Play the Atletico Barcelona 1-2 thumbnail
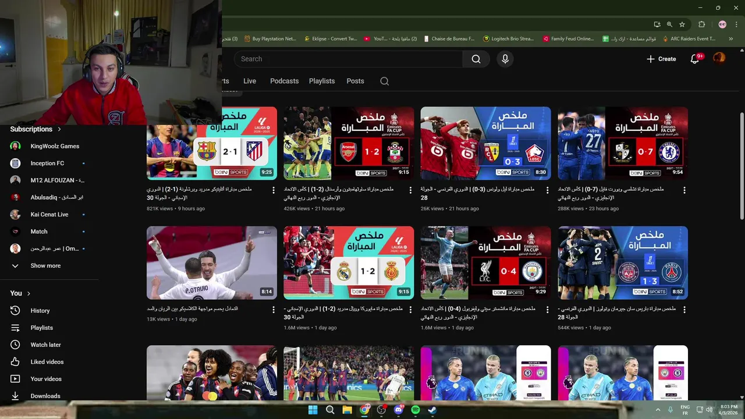The image size is (745, 419). 212,143
